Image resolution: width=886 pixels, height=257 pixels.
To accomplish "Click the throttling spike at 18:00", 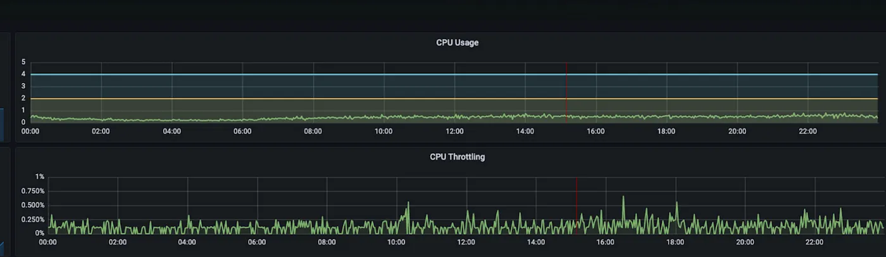I will 677,204.
